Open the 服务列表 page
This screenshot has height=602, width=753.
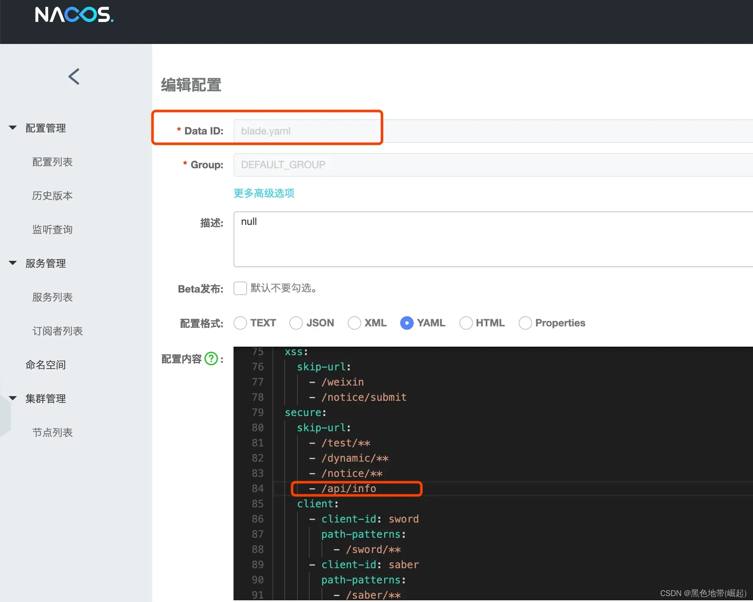[x=52, y=297]
